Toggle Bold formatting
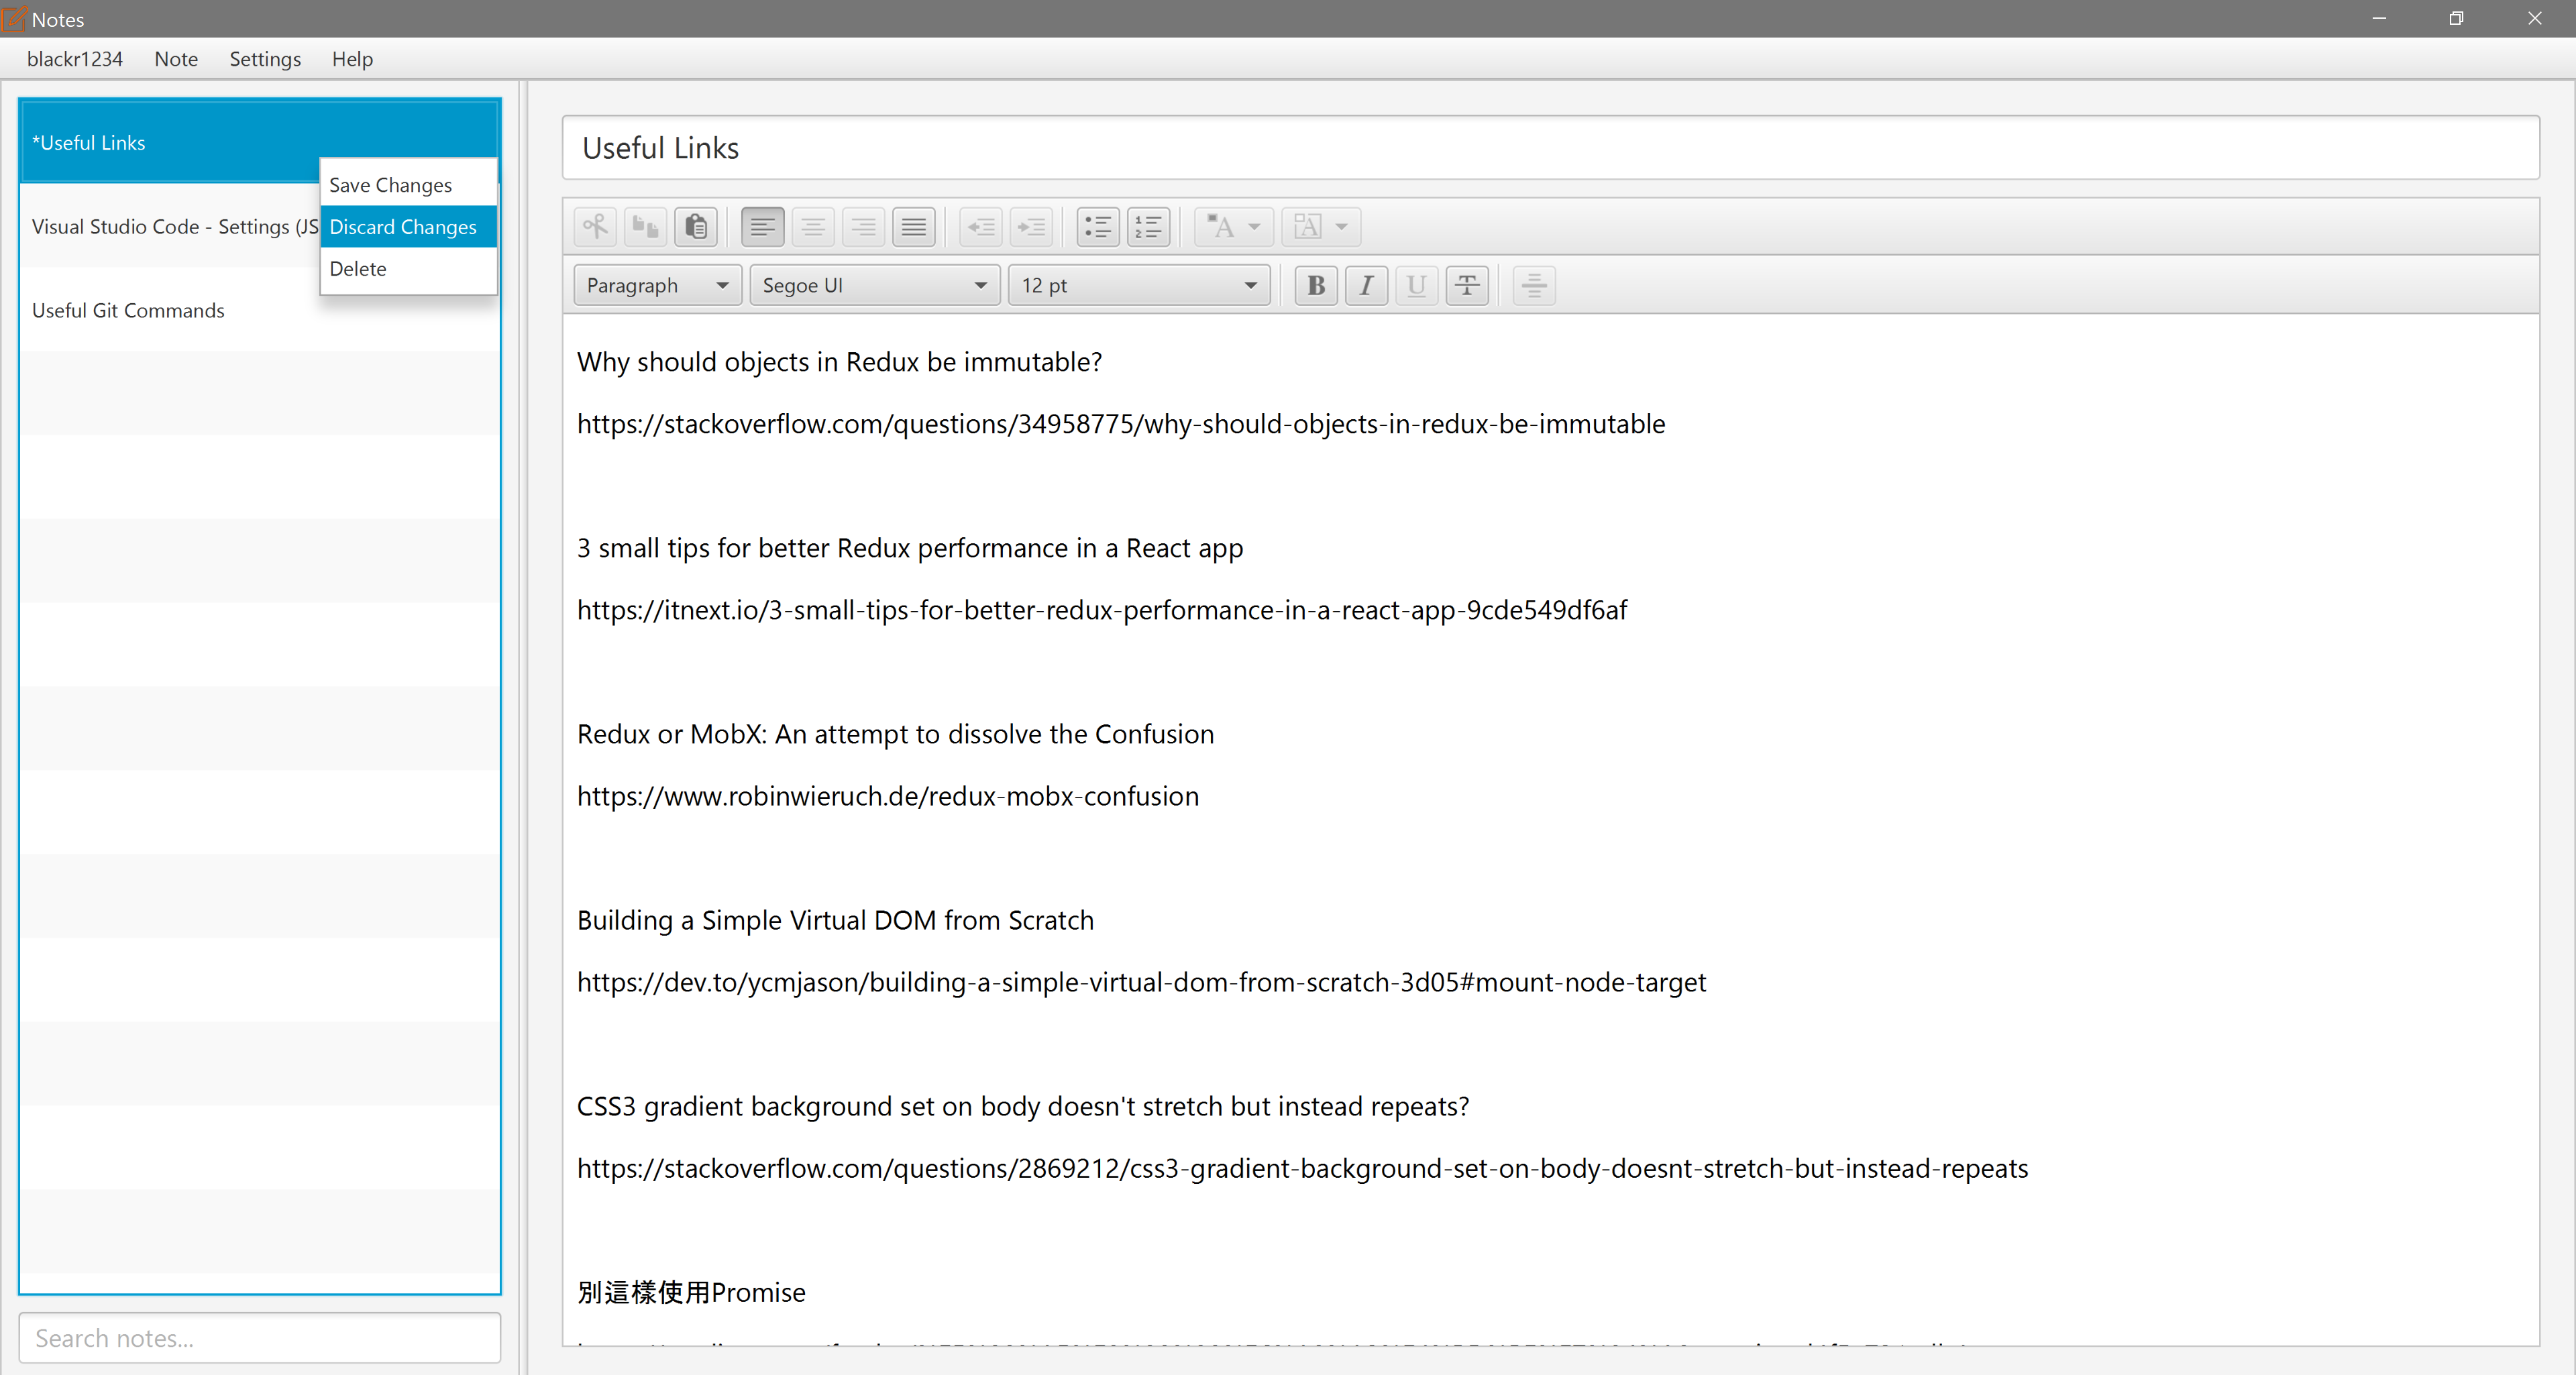The width and height of the screenshot is (2576, 1375). pos(1316,286)
